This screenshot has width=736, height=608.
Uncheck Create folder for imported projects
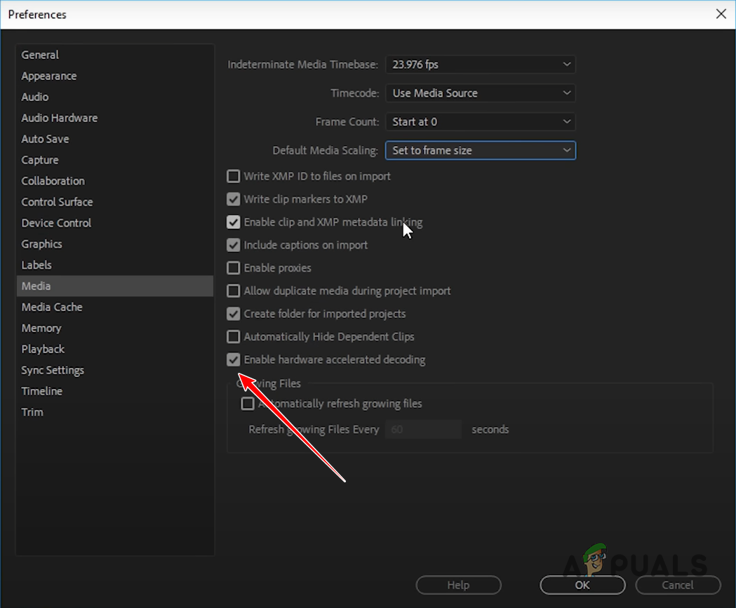(x=233, y=314)
